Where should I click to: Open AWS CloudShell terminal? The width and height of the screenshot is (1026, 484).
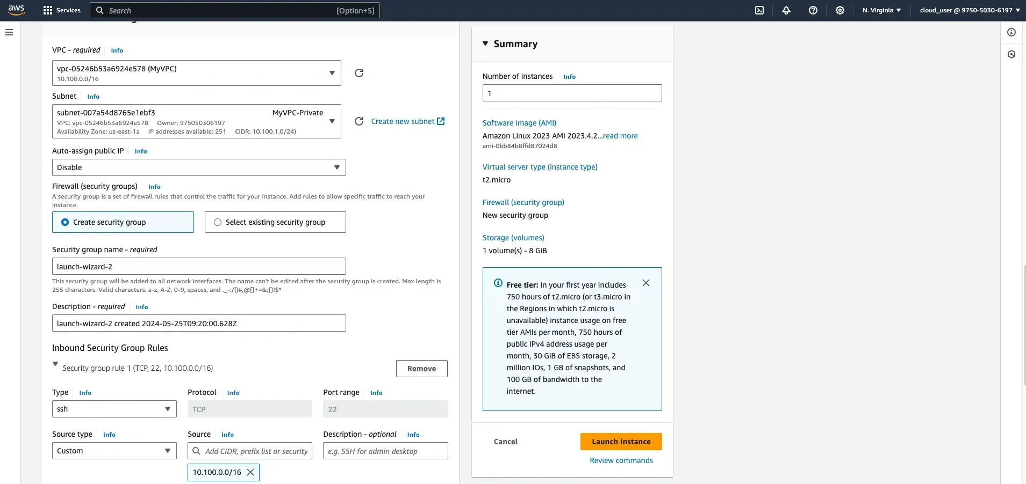759,10
